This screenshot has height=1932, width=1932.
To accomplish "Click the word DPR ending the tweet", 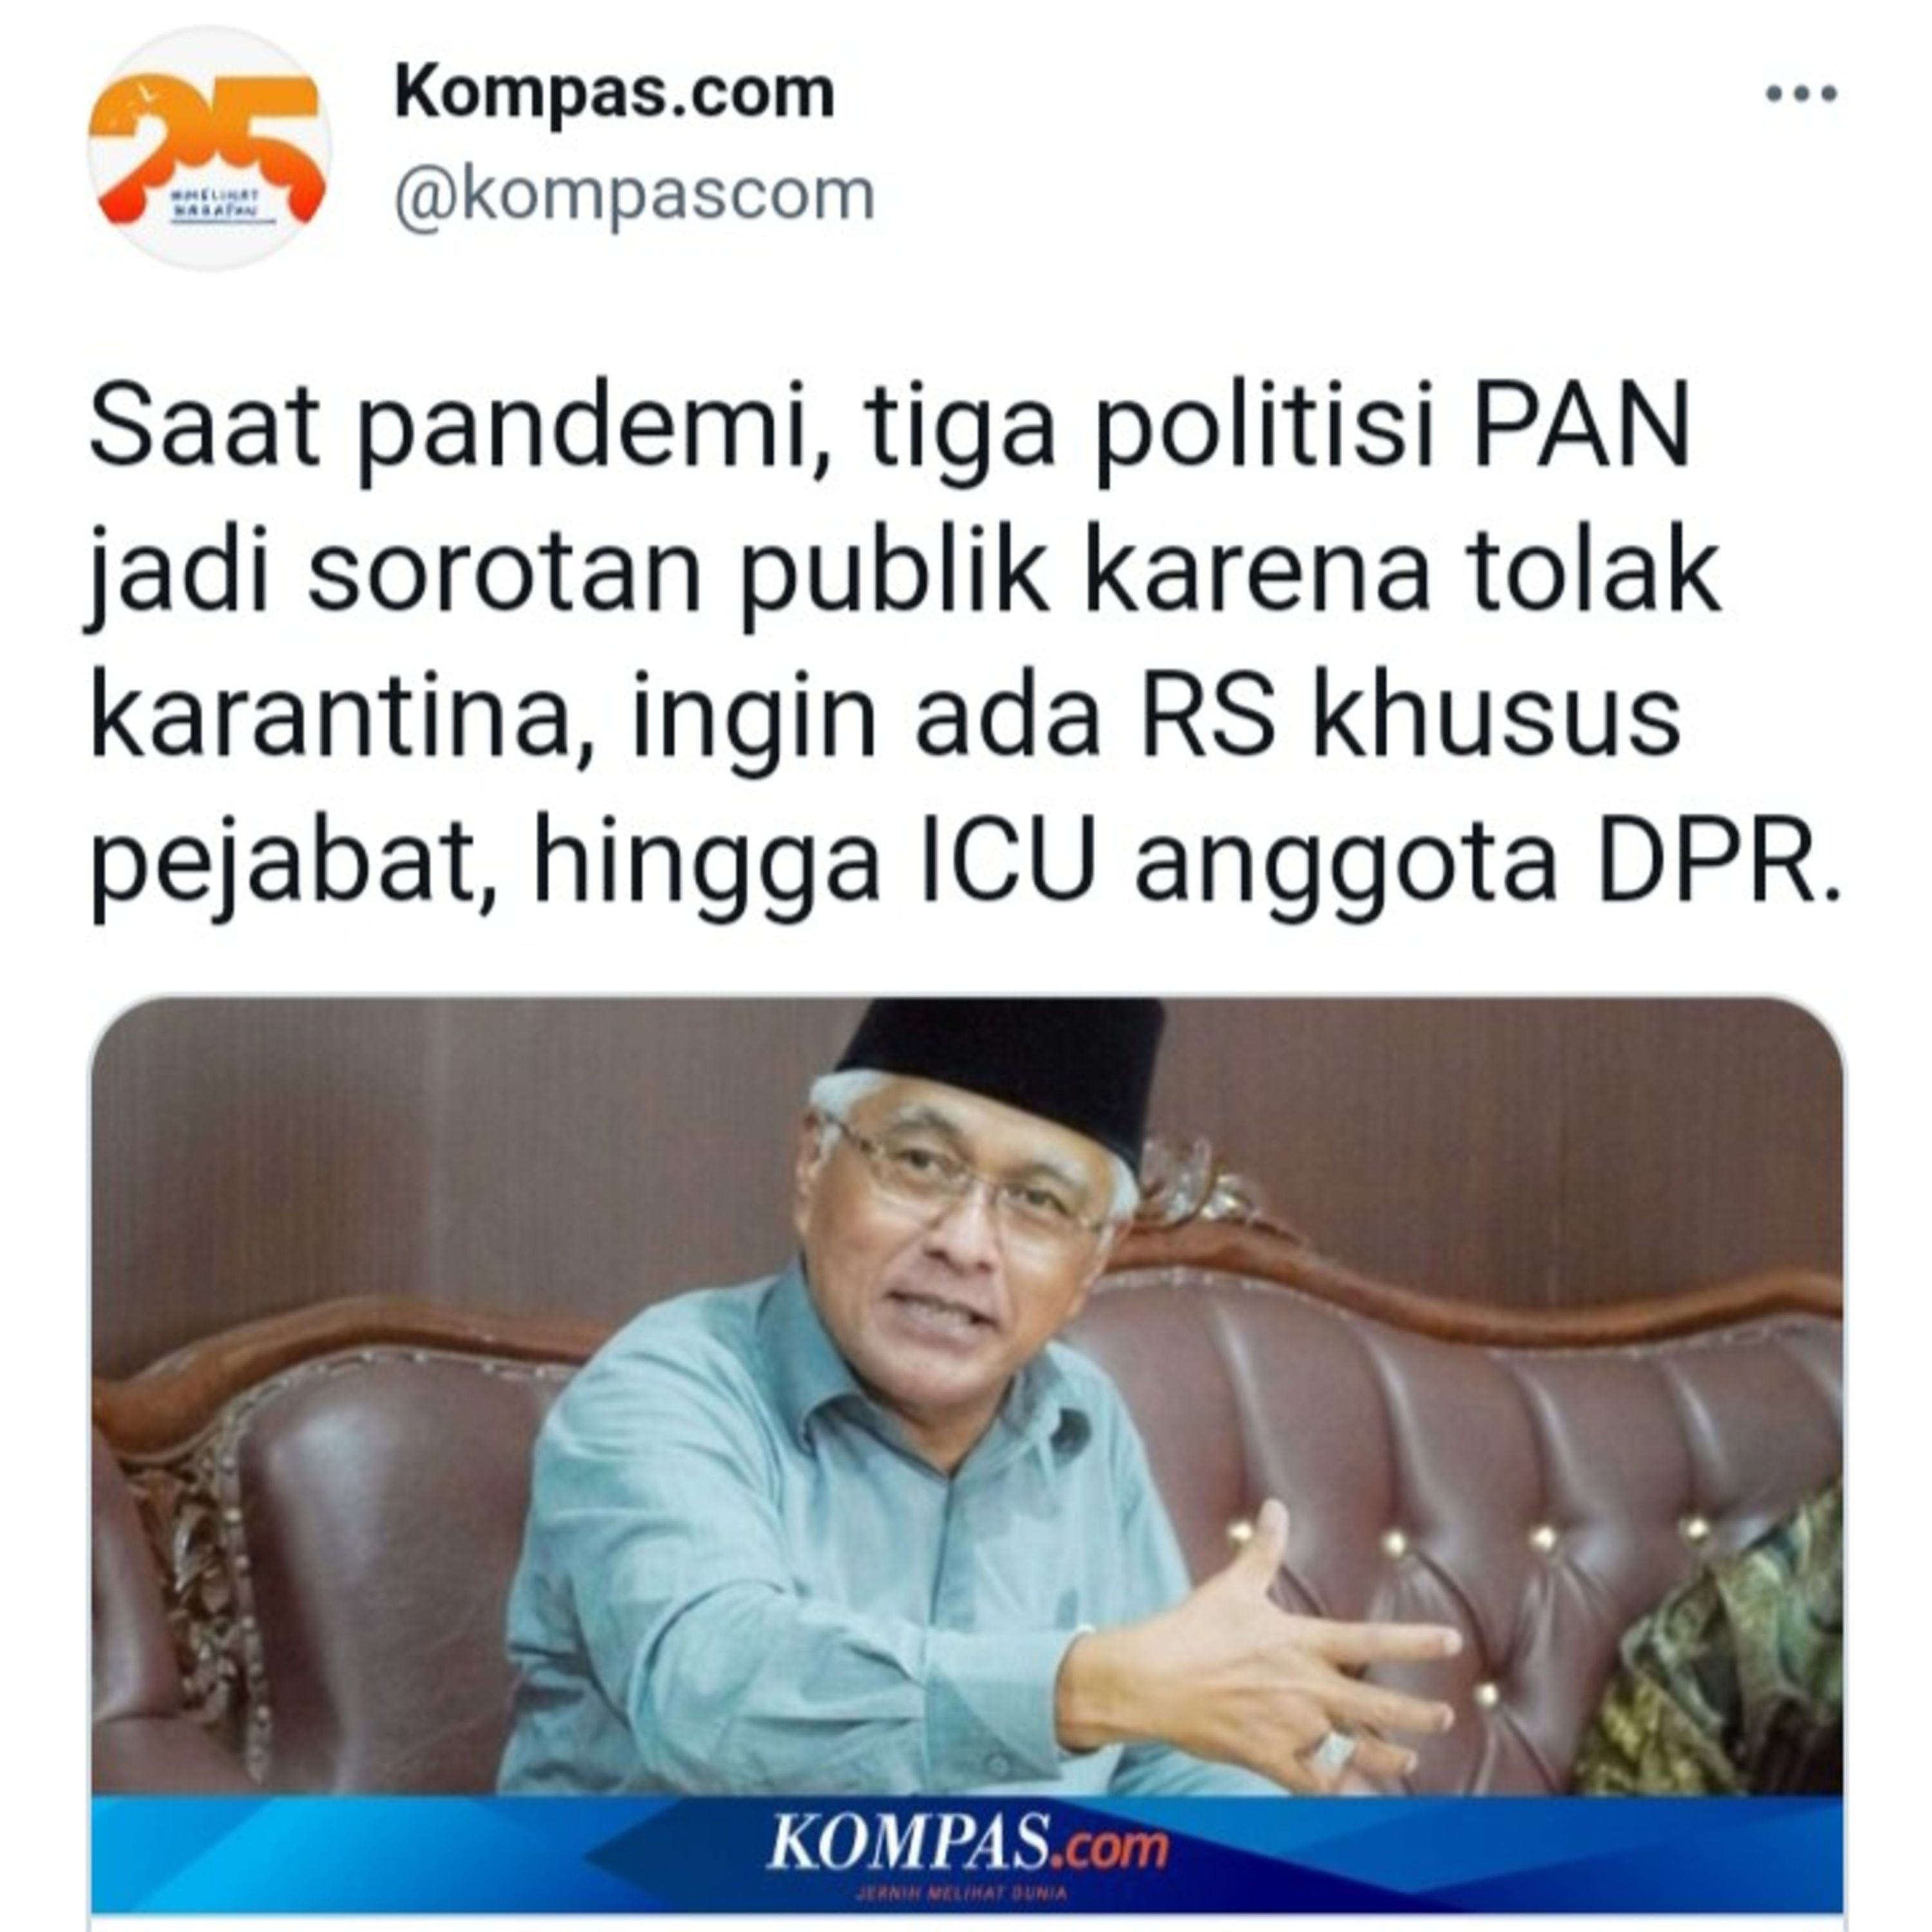I will pyautogui.click(x=1718, y=860).
